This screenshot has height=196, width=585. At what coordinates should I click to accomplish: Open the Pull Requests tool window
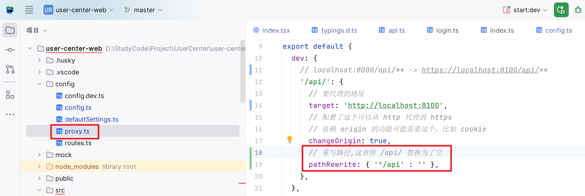pos(10,70)
